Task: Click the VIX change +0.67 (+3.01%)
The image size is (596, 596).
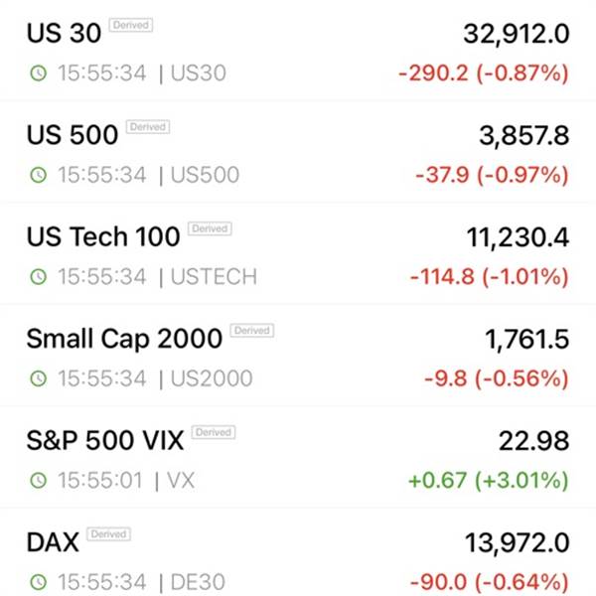Action: click(x=489, y=480)
